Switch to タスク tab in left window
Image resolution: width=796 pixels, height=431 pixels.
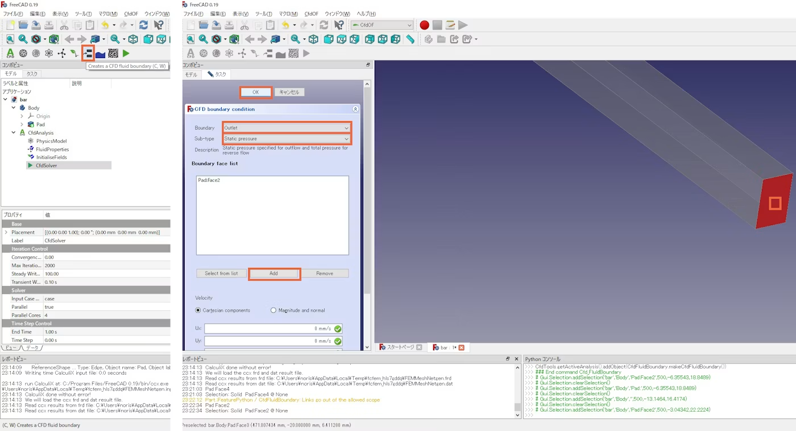pyautogui.click(x=31, y=74)
